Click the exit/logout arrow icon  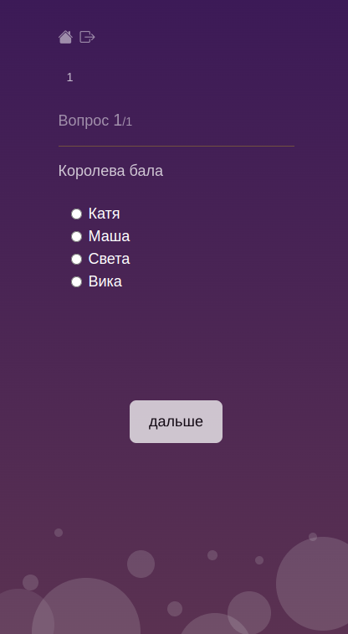[x=87, y=37]
